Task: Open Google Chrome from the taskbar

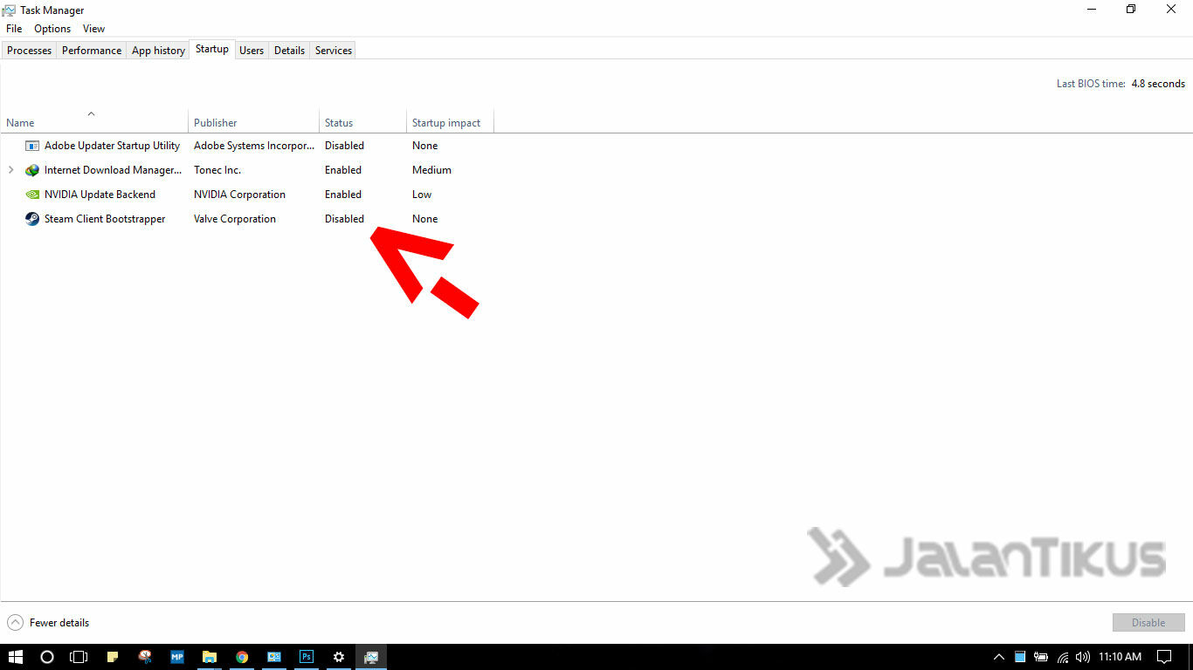Action: pyautogui.click(x=242, y=657)
